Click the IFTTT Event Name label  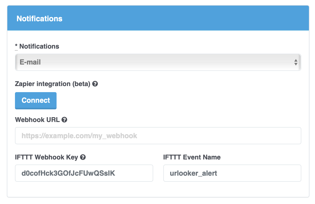point(192,157)
